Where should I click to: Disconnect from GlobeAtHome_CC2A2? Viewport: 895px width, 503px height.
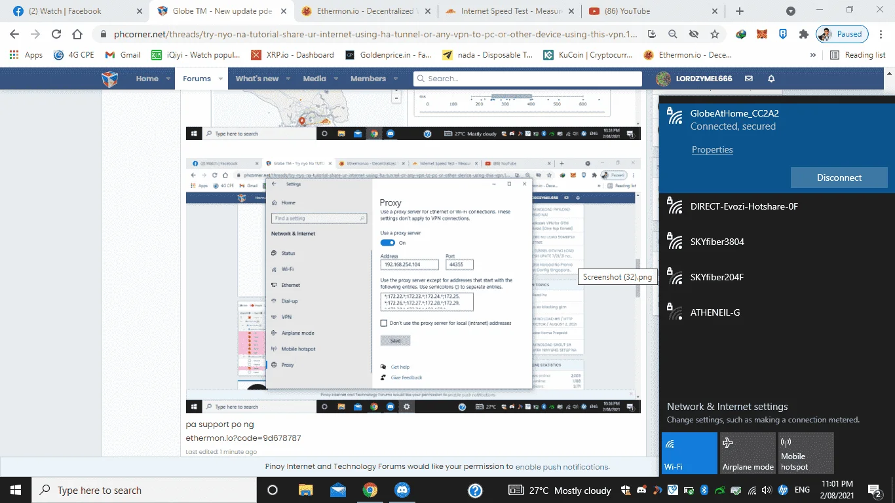click(839, 177)
